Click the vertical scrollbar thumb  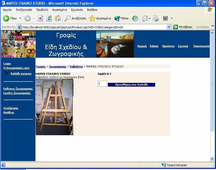pos(212,83)
